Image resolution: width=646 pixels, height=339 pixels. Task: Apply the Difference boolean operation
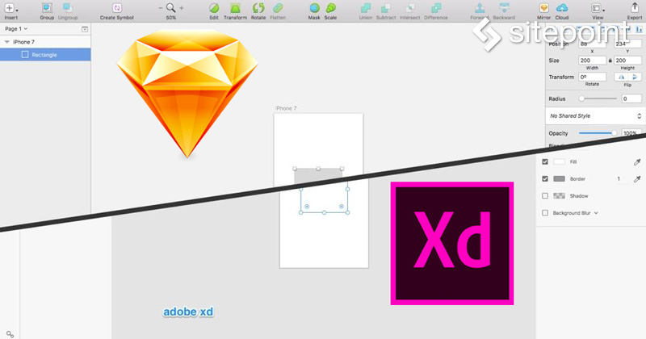click(x=436, y=8)
